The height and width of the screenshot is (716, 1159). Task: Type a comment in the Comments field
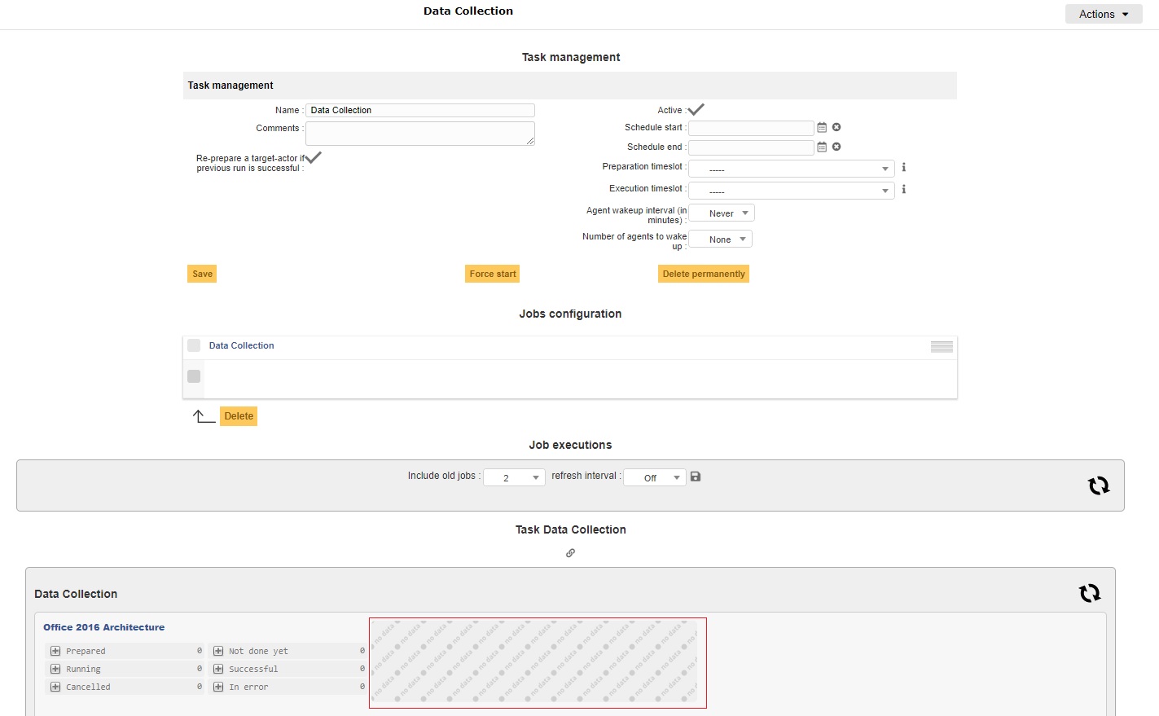(419, 133)
